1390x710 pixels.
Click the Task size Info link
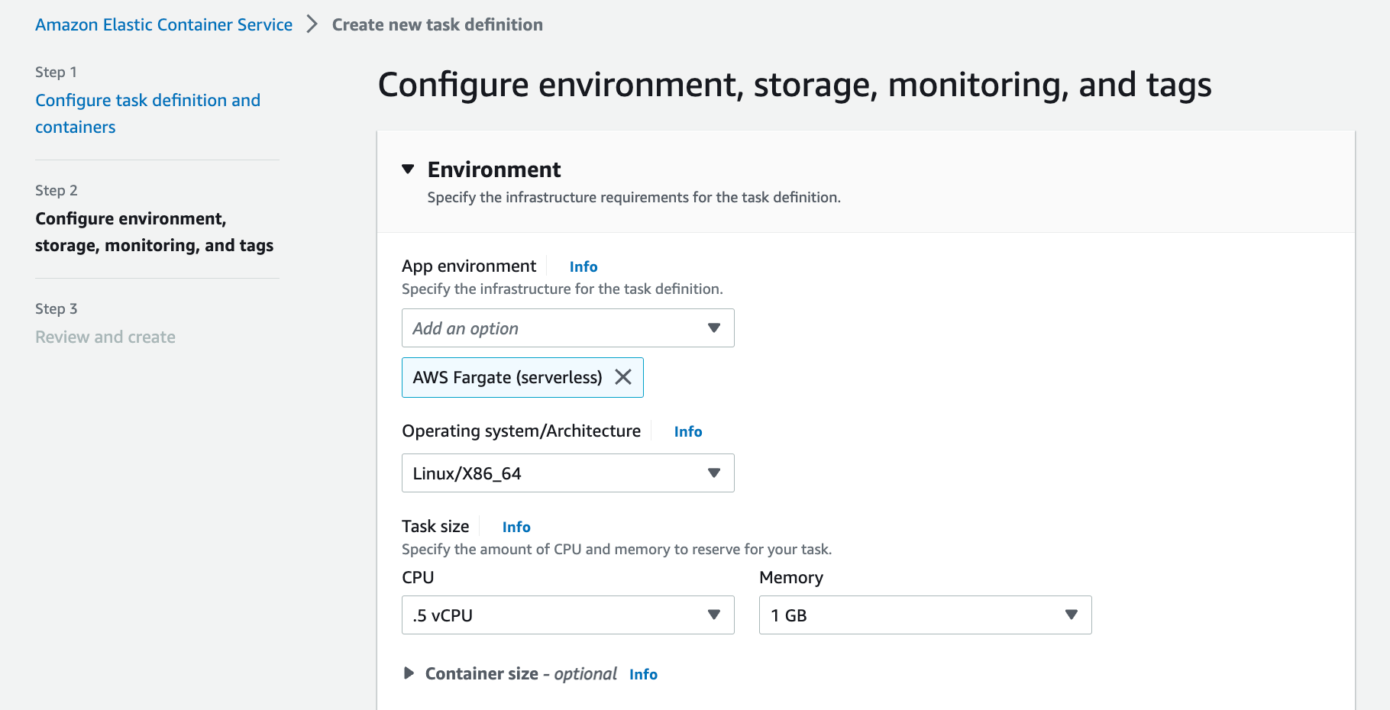[516, 526]
